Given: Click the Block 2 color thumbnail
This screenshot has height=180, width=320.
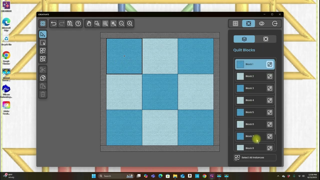Looking at the screenshot, I should 240,76.
